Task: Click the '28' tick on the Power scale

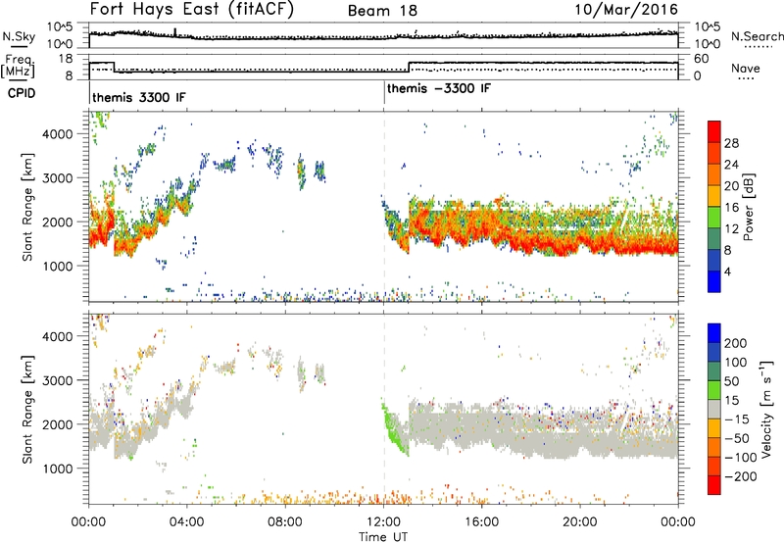Action: 731,143
